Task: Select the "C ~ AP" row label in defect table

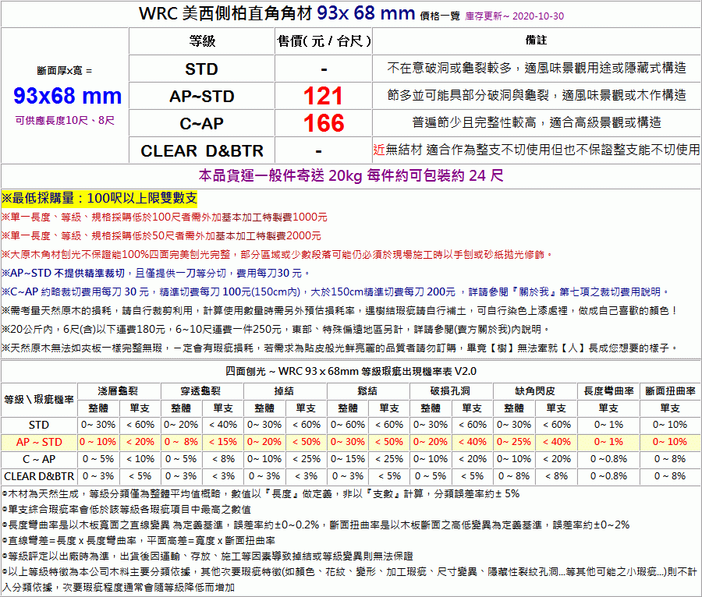Action: point(39,459)
